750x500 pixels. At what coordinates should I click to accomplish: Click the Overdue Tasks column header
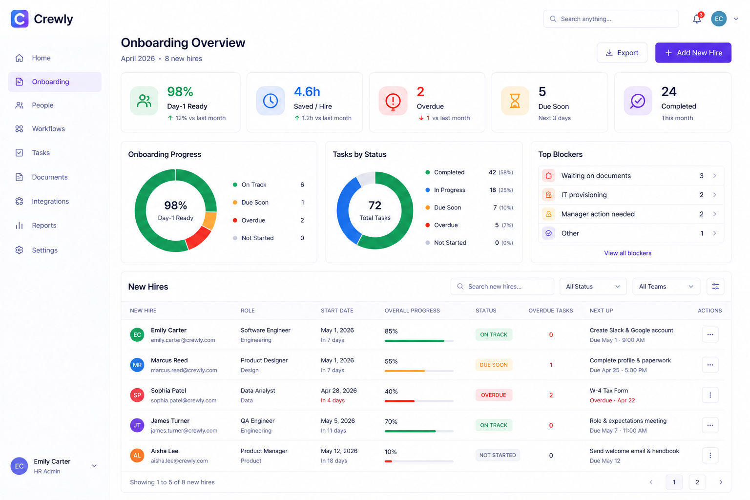click(550, 311)
